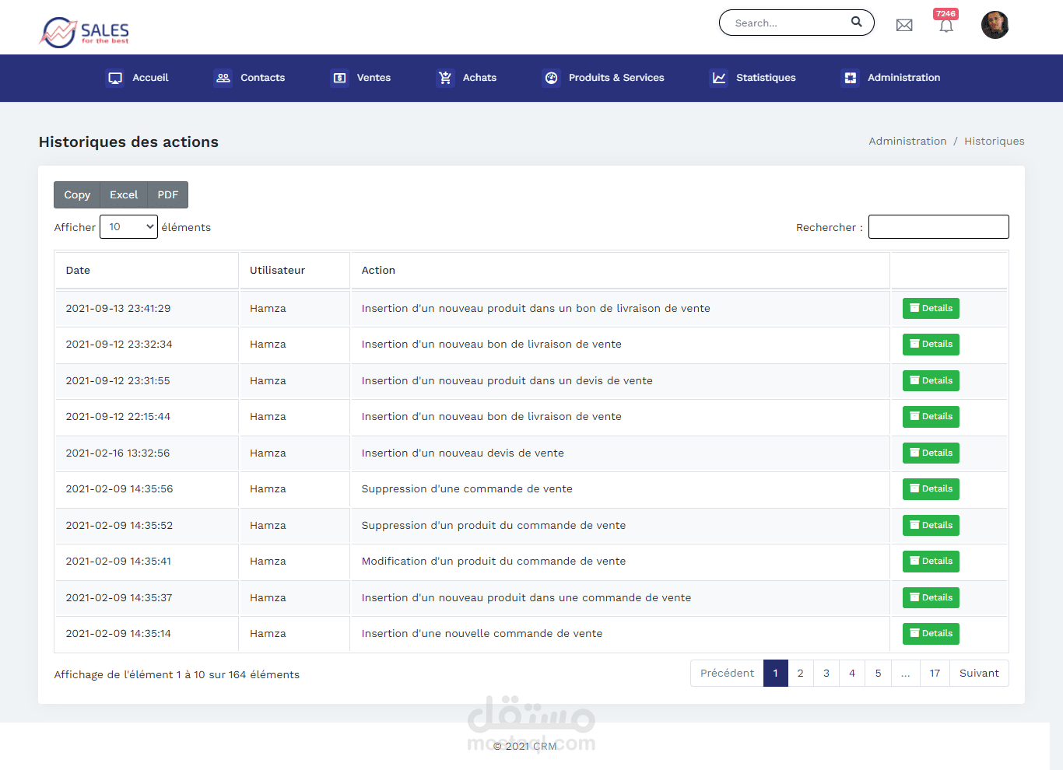Click the Produits & Services gauge icon

tap(551, 77)
